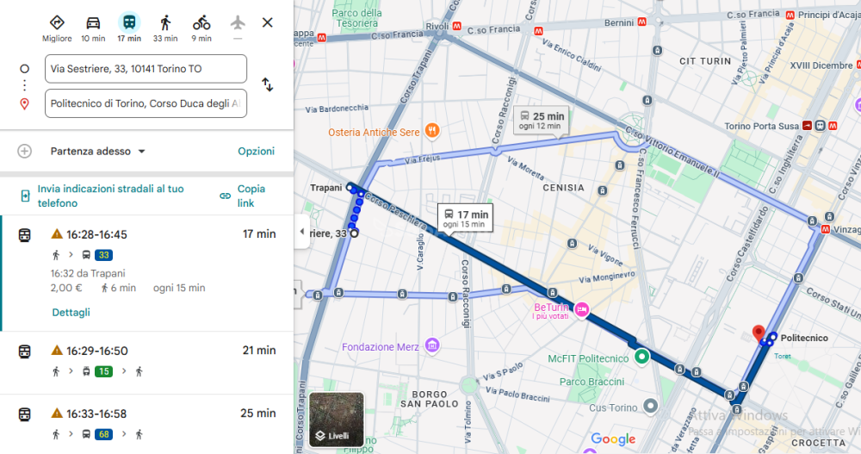This screenshot has width=861, height=454.
Task: Click the bus line 33 badge
Action: coord(103,255)
